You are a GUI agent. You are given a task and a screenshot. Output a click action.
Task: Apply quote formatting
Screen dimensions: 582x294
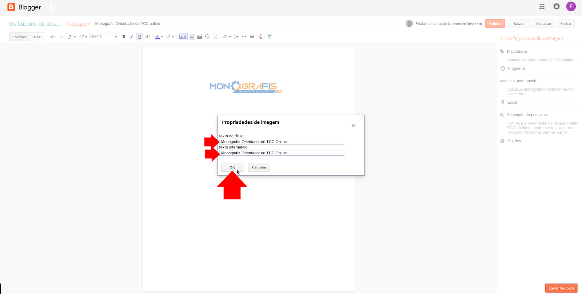(252, 37)
